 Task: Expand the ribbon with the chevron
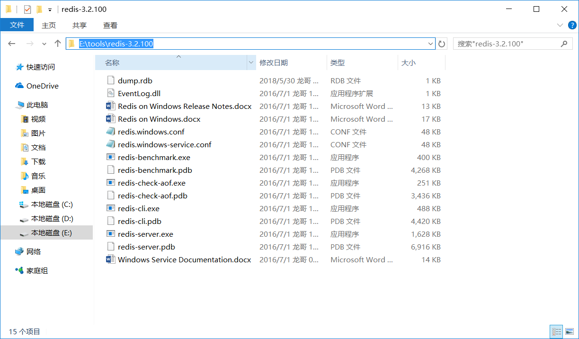click(560, 25)
